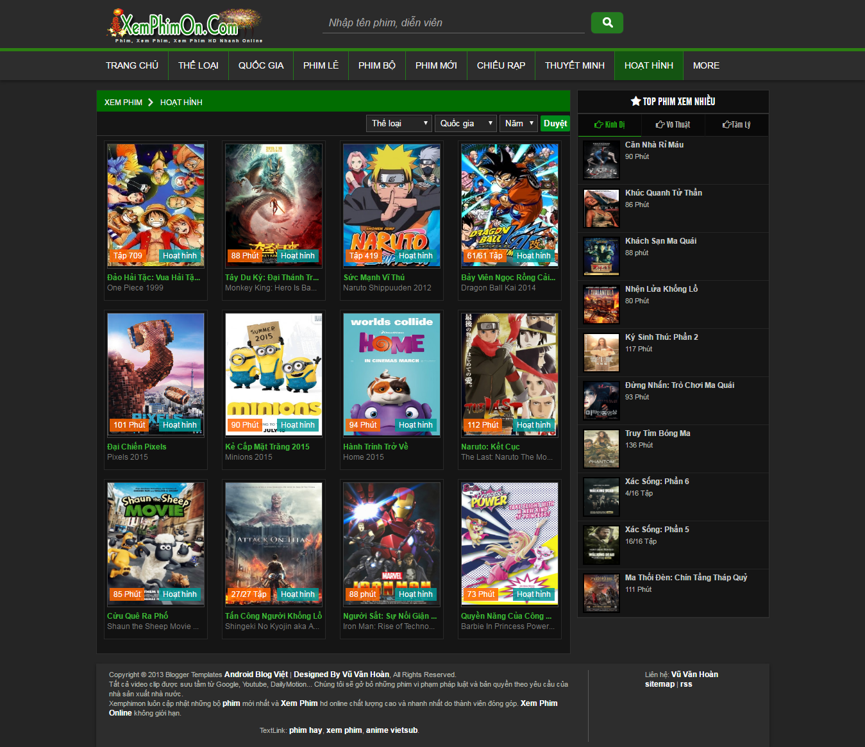Open the Ma Thổi Đèn sidebar thumbnail
Image resolution: width=865 pixels, height=747 pixels.
(601, 593)
